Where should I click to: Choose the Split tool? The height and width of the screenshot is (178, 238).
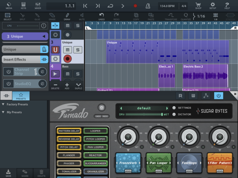[22, 16]
